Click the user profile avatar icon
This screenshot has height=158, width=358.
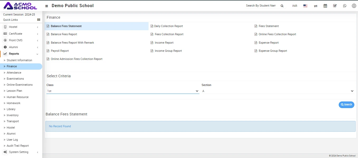tap(354, 6)
